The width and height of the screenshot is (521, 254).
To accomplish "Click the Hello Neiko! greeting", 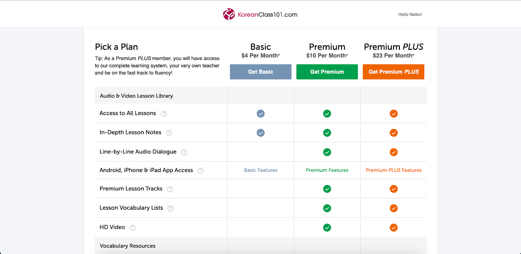I will [410, 14].
